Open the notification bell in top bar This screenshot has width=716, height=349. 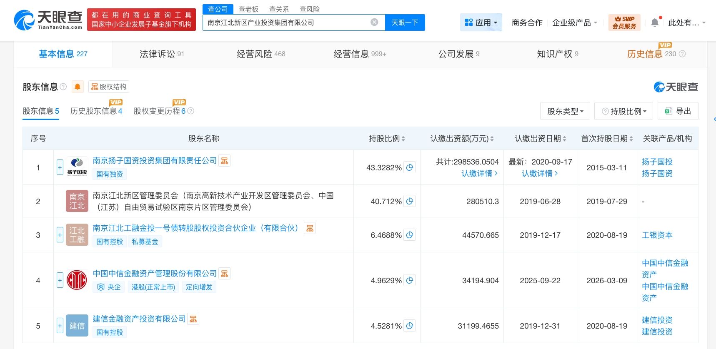pos(655,22)
